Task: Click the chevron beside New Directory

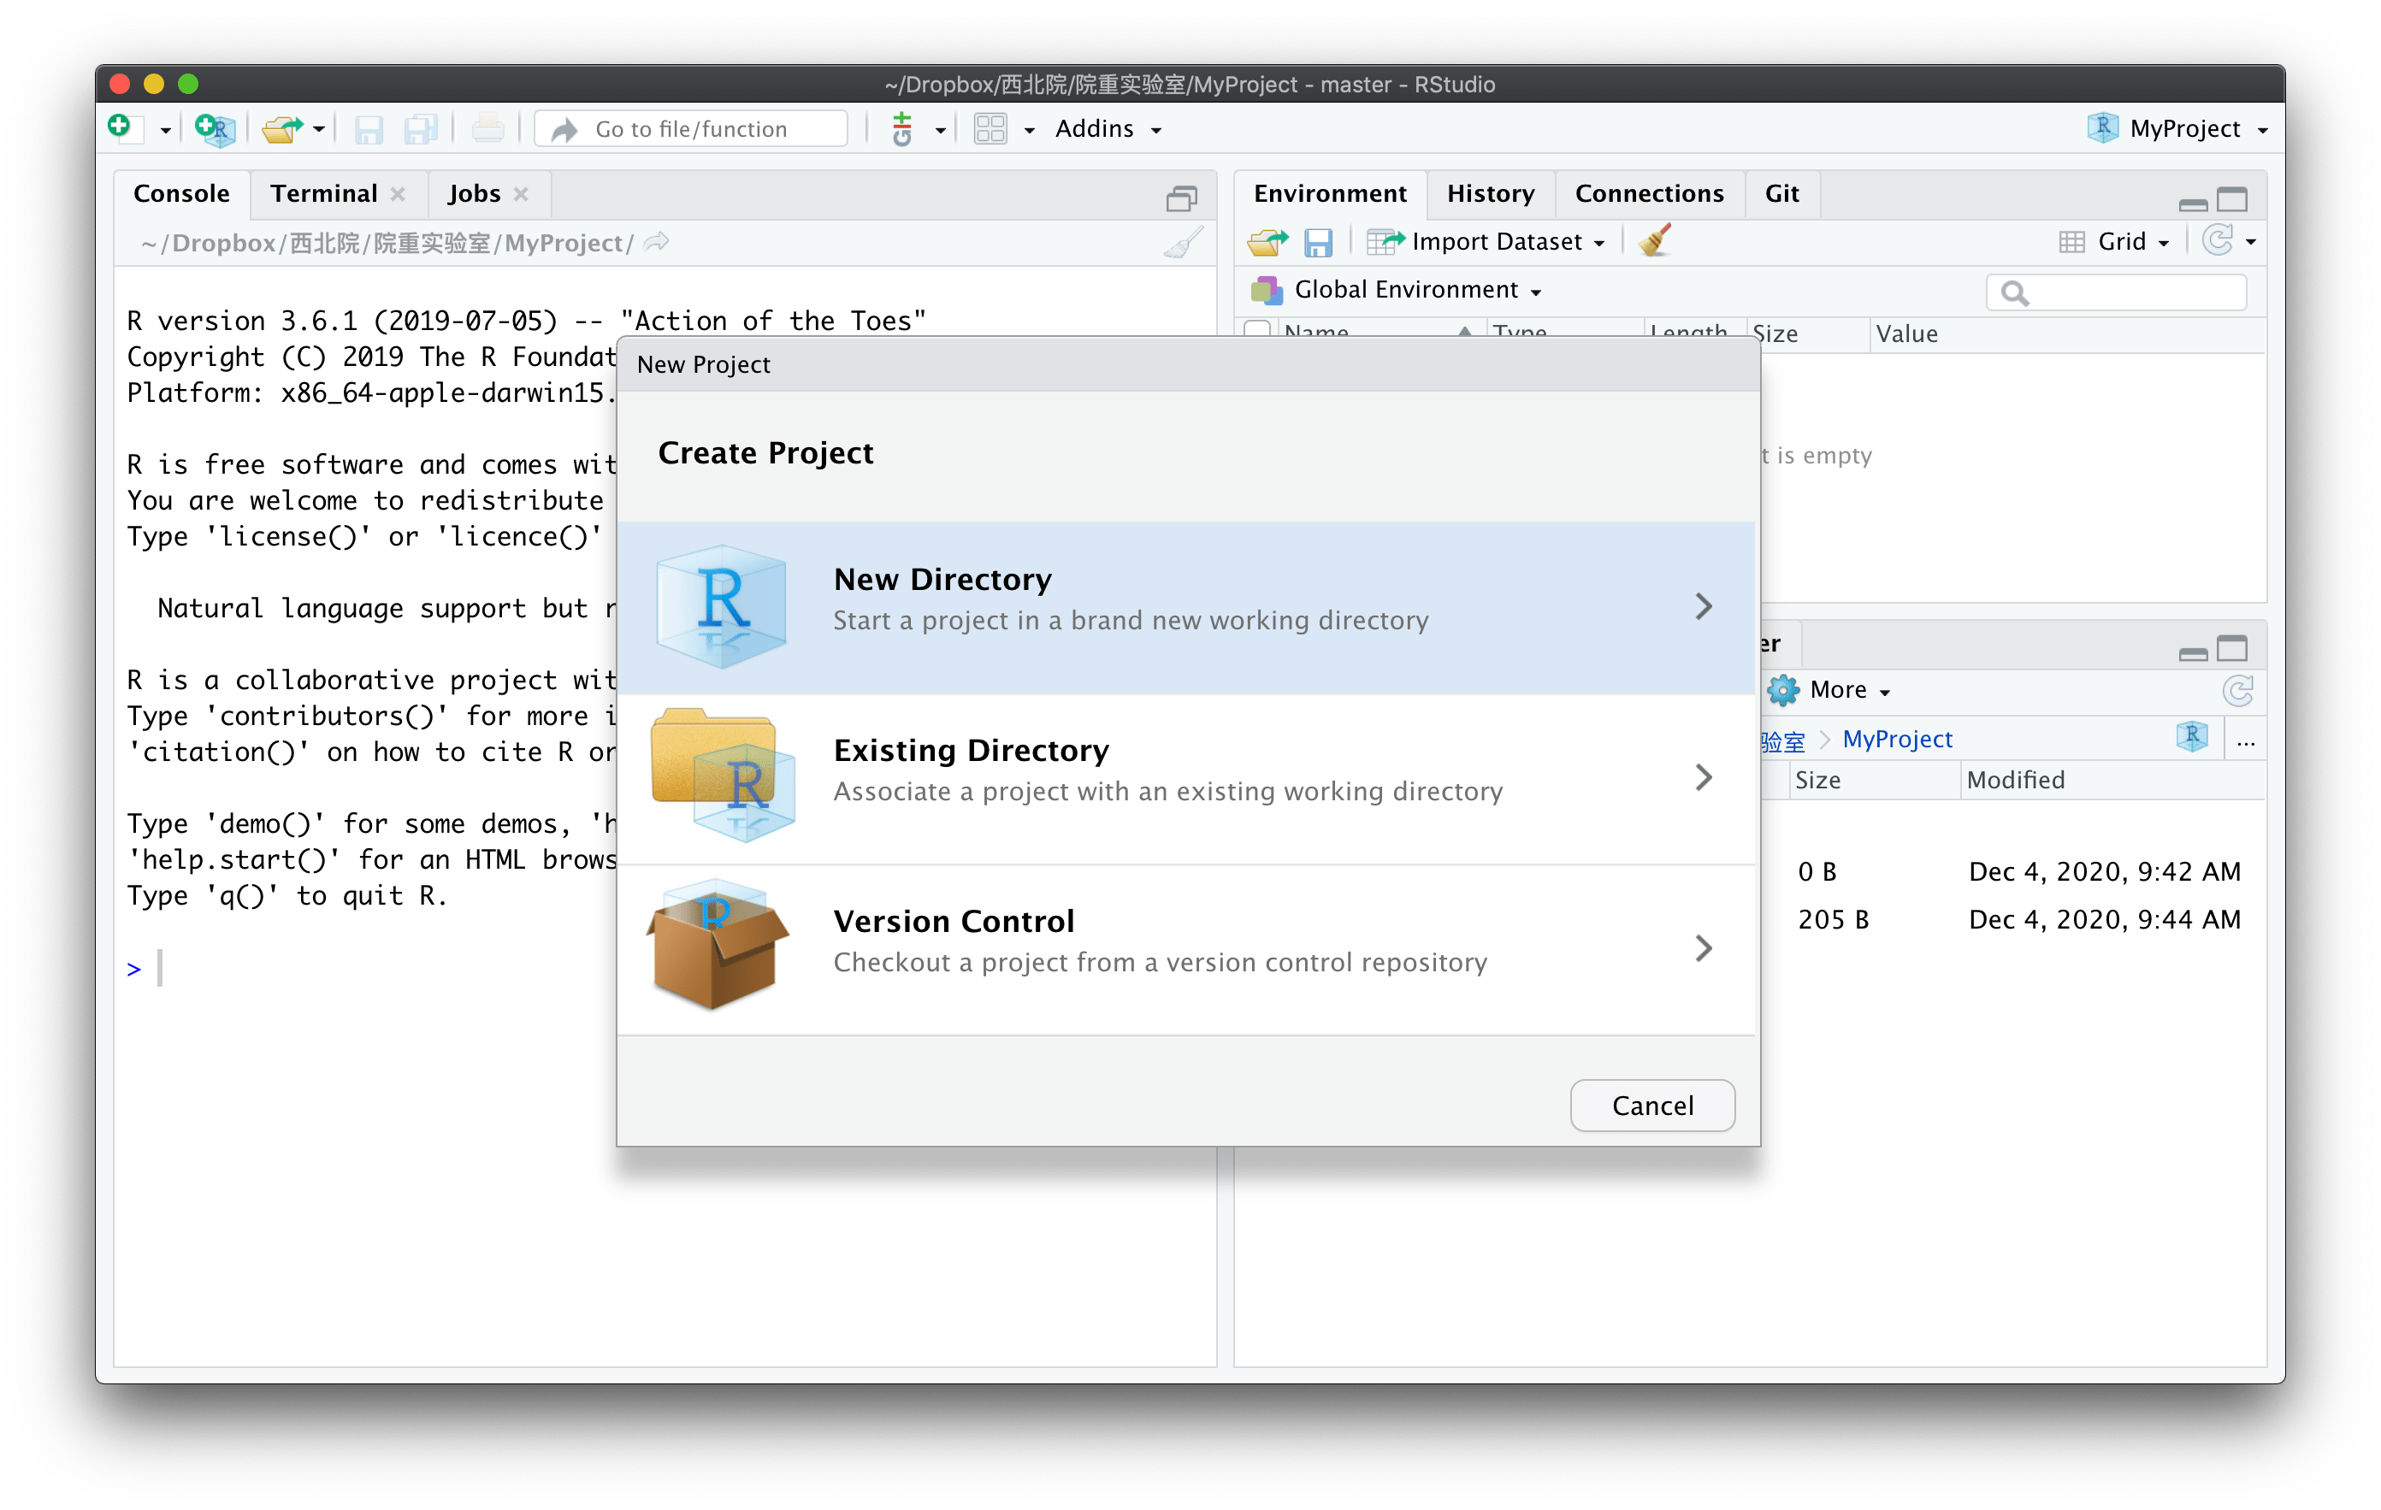Action: (x=1703, y=606)
